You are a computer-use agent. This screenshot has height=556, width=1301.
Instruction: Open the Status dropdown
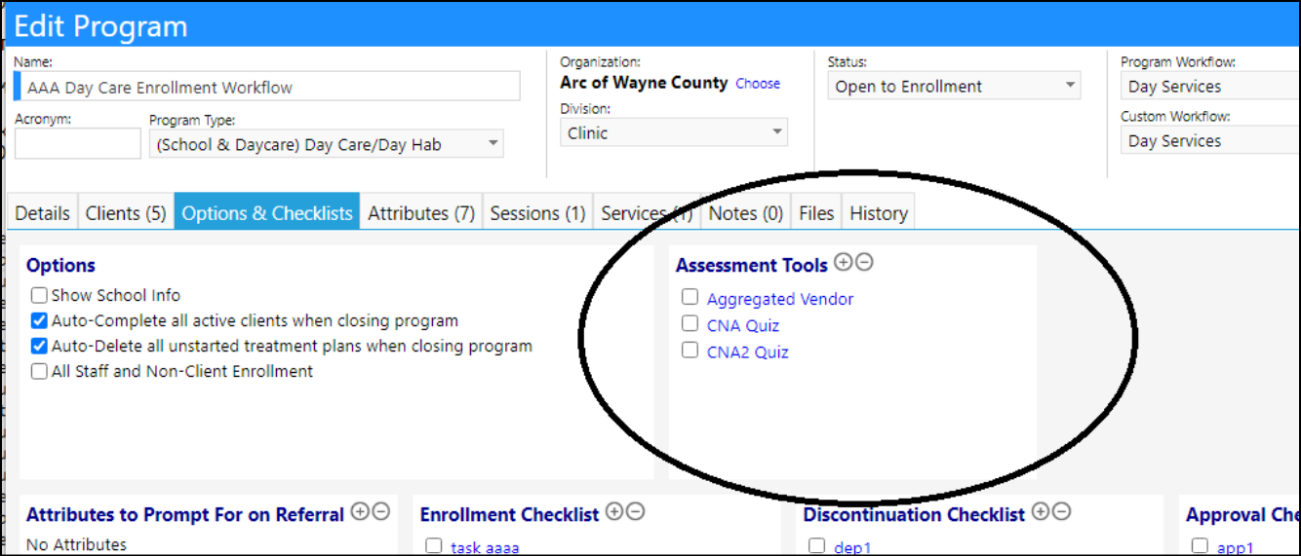(x=955, y=86)
